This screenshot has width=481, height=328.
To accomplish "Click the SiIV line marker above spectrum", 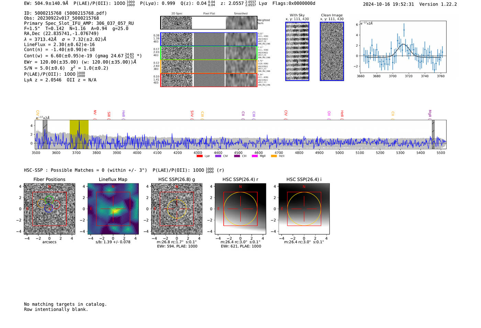I will (192, 114).
